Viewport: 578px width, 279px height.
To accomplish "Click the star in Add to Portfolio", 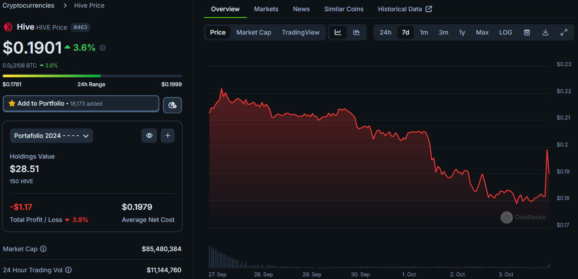I will 12,103.
